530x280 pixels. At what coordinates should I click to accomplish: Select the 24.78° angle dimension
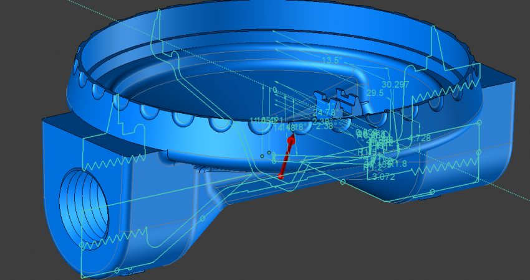click(325, 112)
